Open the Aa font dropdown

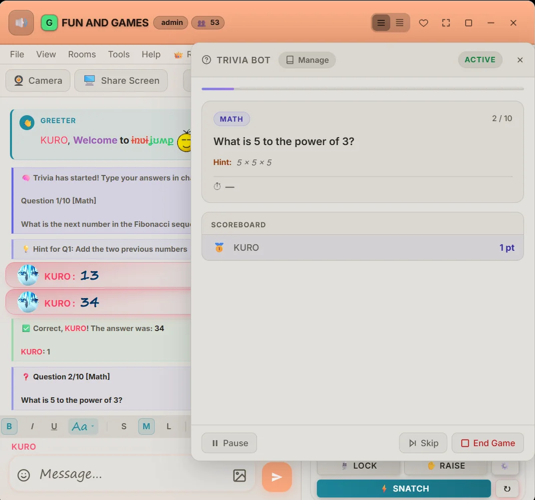(83, 426)
